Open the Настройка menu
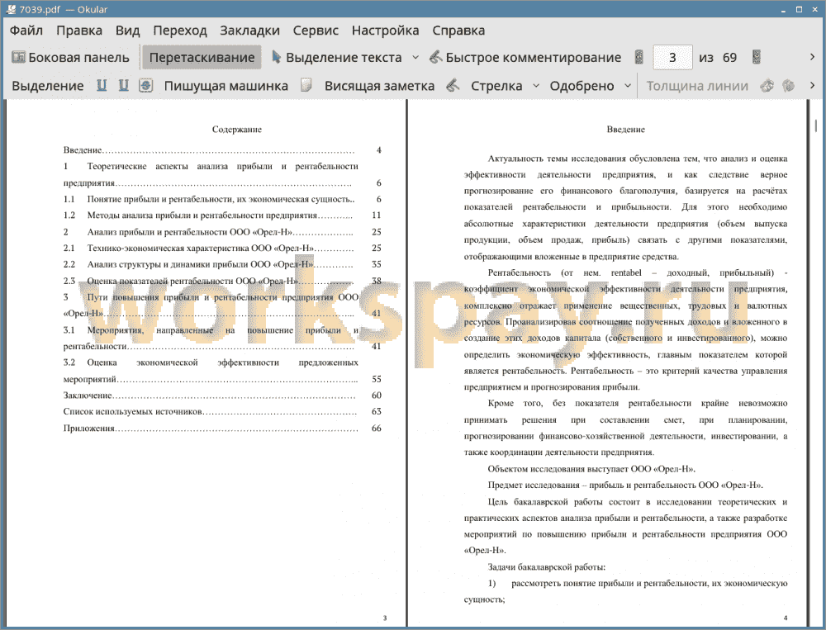 pos(385,31)
